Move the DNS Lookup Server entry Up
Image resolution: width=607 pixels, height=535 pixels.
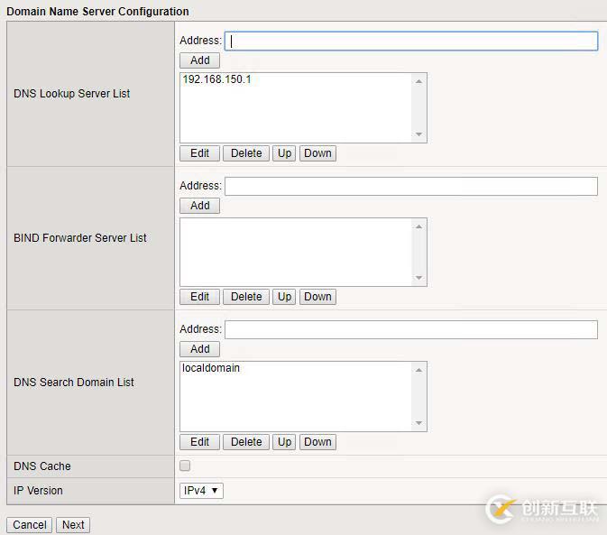point(284,153)
